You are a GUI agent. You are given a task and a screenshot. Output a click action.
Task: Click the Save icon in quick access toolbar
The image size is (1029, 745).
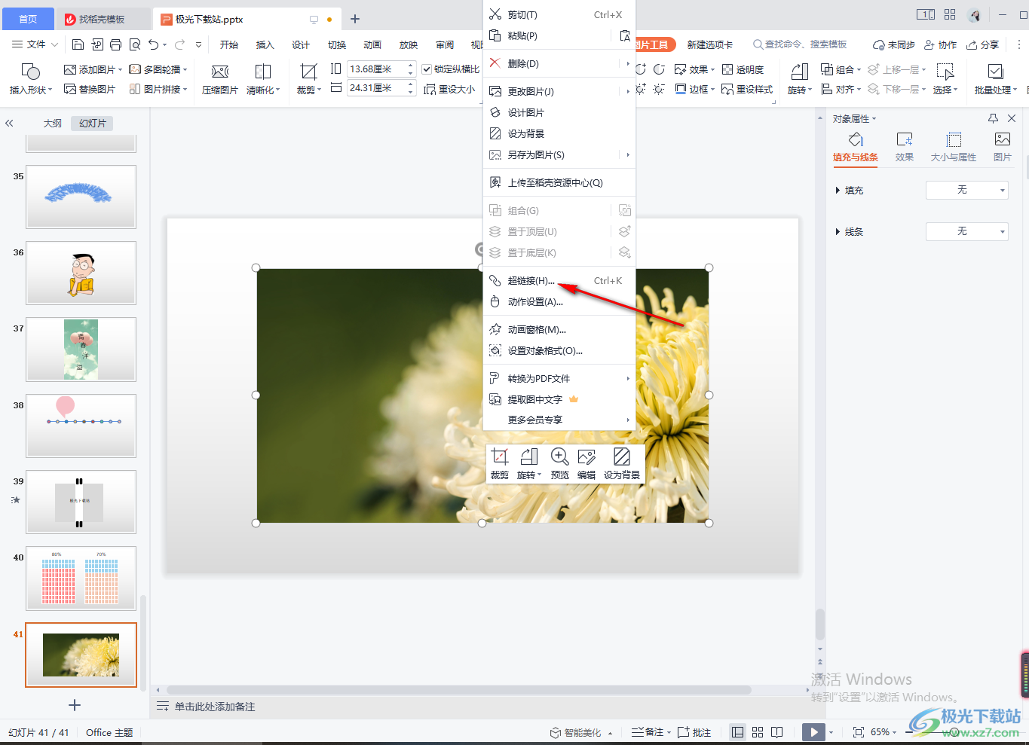tap(78, 44)
